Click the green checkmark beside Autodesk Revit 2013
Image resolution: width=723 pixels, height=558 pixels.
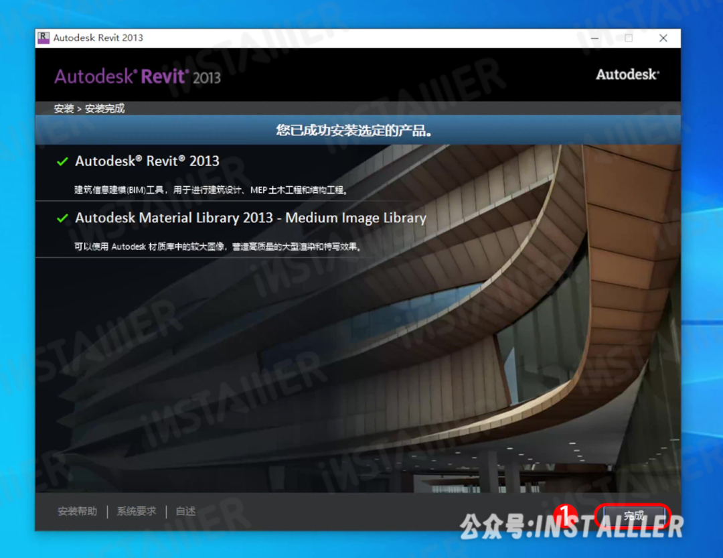click(62, 161)
